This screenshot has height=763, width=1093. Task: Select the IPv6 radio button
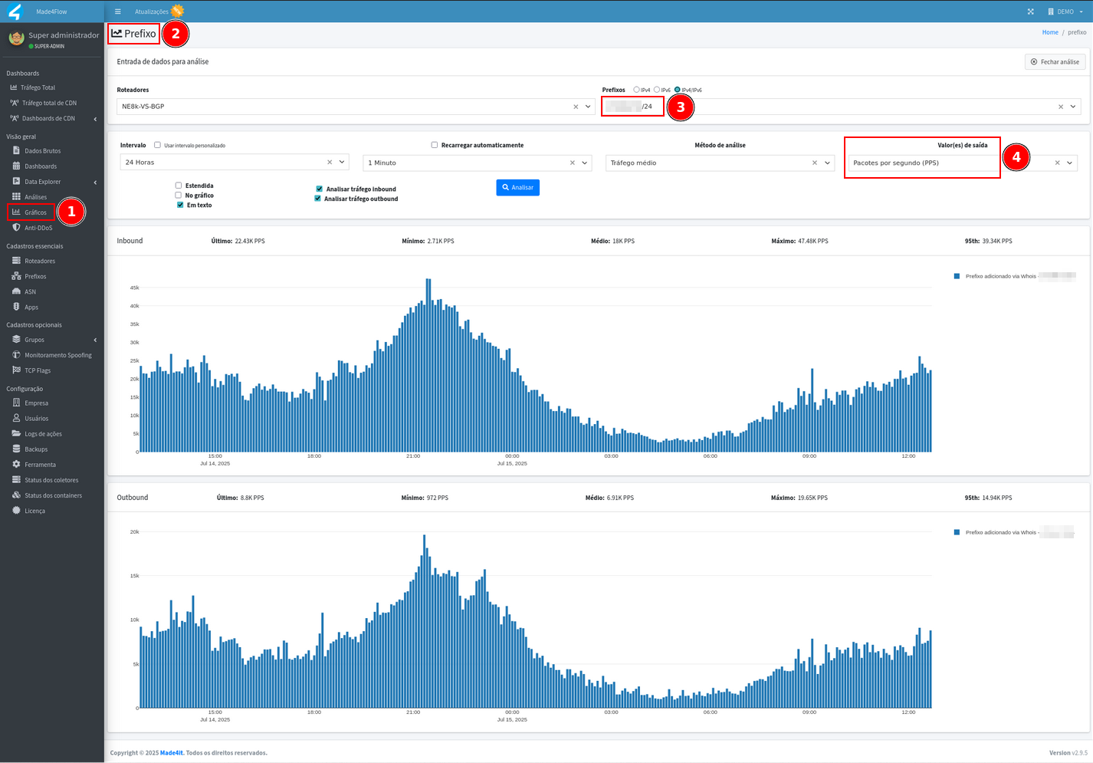click(657, 90)
